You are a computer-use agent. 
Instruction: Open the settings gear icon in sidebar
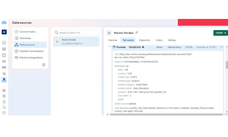[4, 96]
